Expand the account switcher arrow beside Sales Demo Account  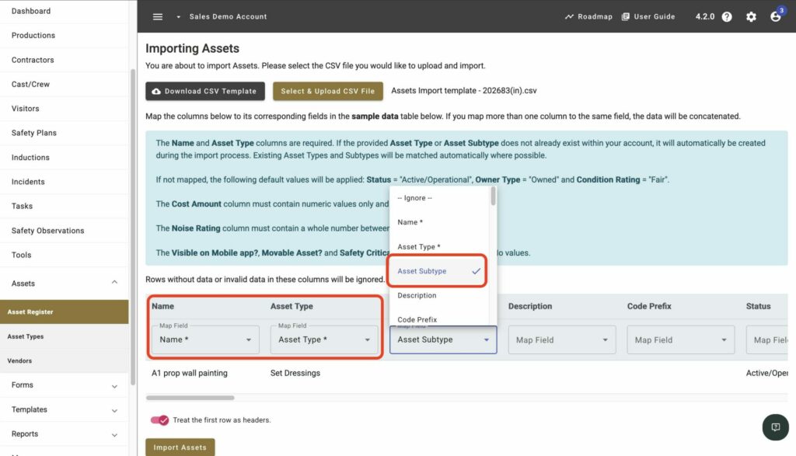pyautogui.click(x=178, y=17)
